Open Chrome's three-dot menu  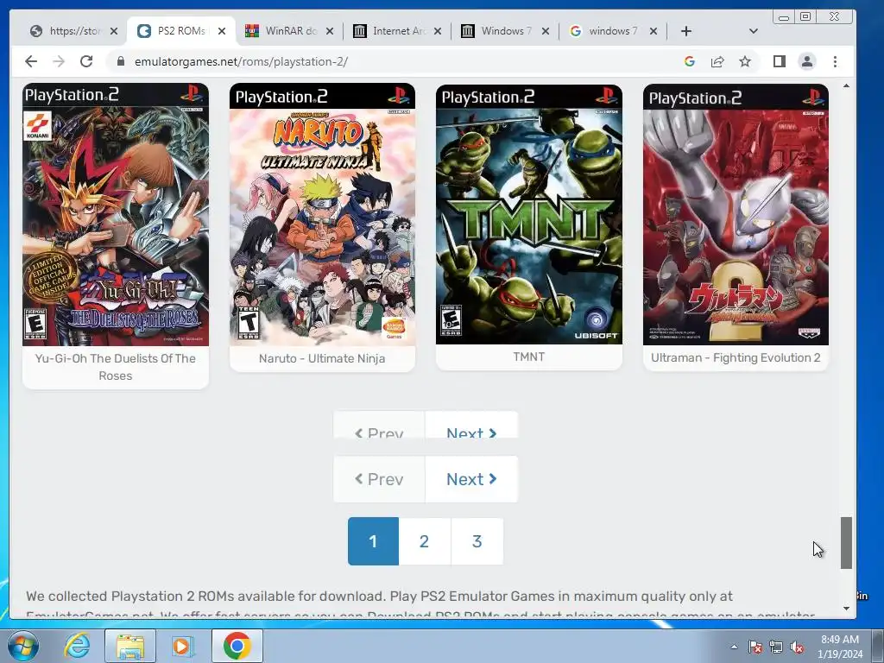pyautogui.click(x=835, y=61)
